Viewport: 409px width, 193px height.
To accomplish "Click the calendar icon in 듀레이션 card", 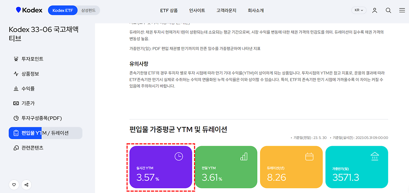I will click(309, 156).
